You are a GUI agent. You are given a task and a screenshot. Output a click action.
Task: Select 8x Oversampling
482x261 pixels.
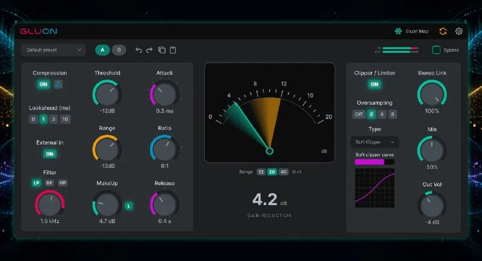pyautogui.click(x=393, y=114)
